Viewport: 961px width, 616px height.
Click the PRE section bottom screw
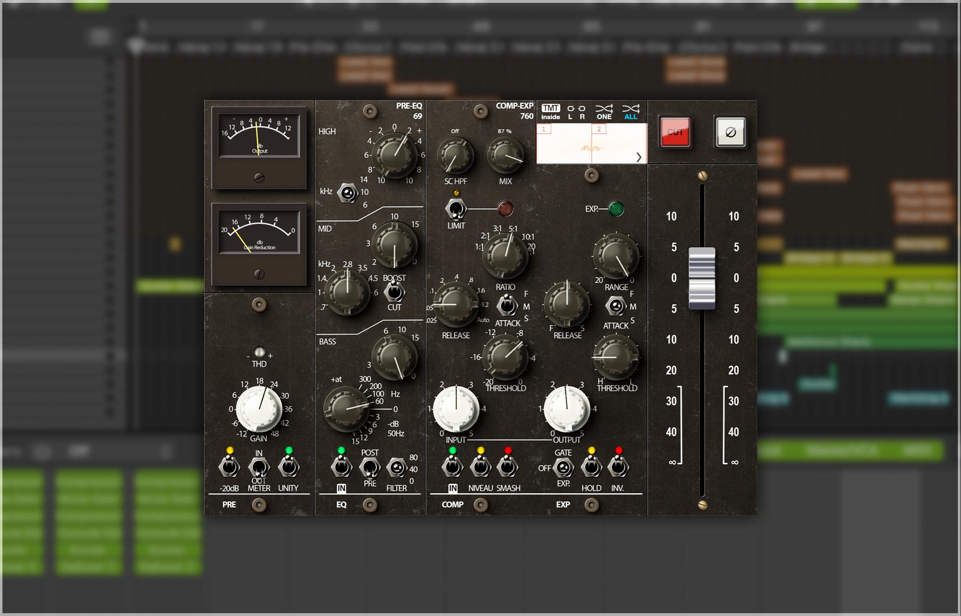[259, 505]
